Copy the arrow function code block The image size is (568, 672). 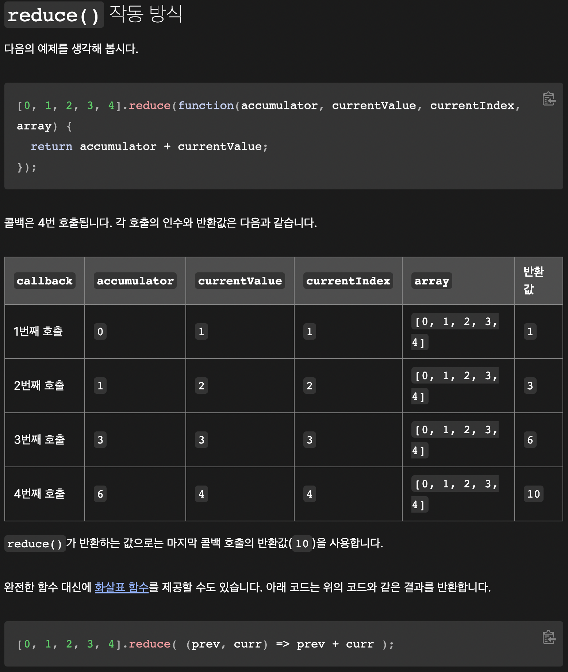click(549, 637)
